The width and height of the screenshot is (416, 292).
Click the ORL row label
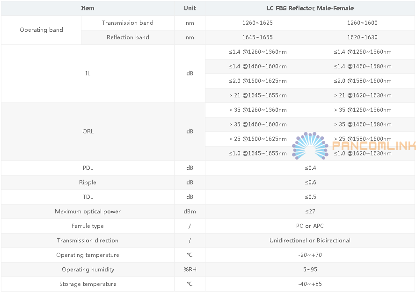click(88, 131)
